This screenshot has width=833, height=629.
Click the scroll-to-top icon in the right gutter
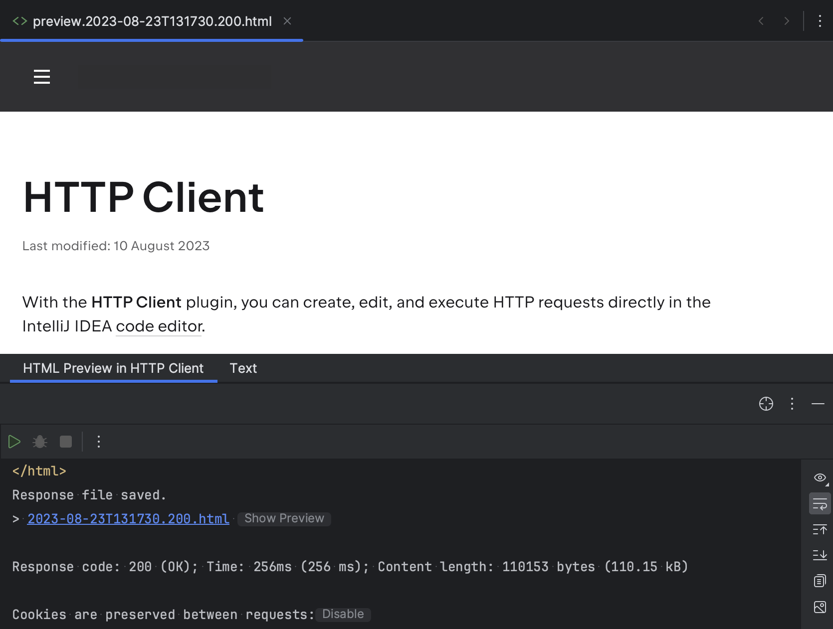pyautogui.click(x=820, y=529)
